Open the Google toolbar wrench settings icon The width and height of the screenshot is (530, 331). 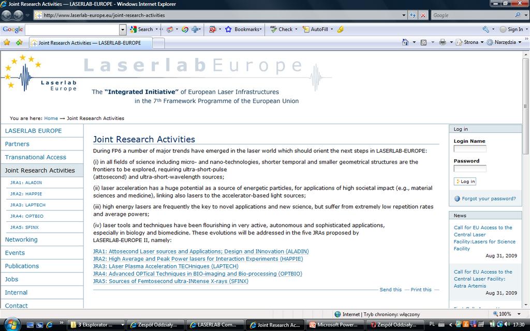click(x=485, y=29)
